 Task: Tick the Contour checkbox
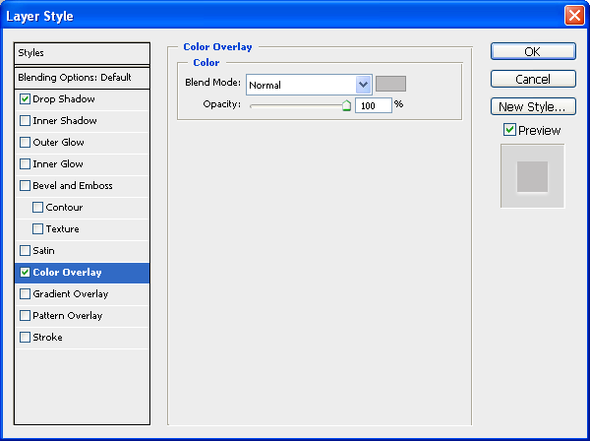pyautogui.click(x=37, y=207)
